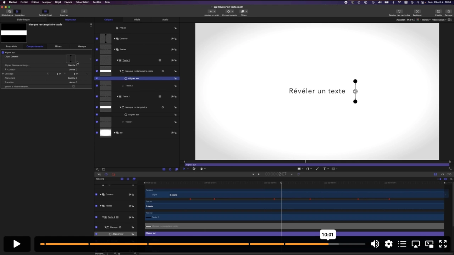Open the Filtres toolbar menu
The width and height of the screenshot is (454, 255).
click(x=244, y=11)
